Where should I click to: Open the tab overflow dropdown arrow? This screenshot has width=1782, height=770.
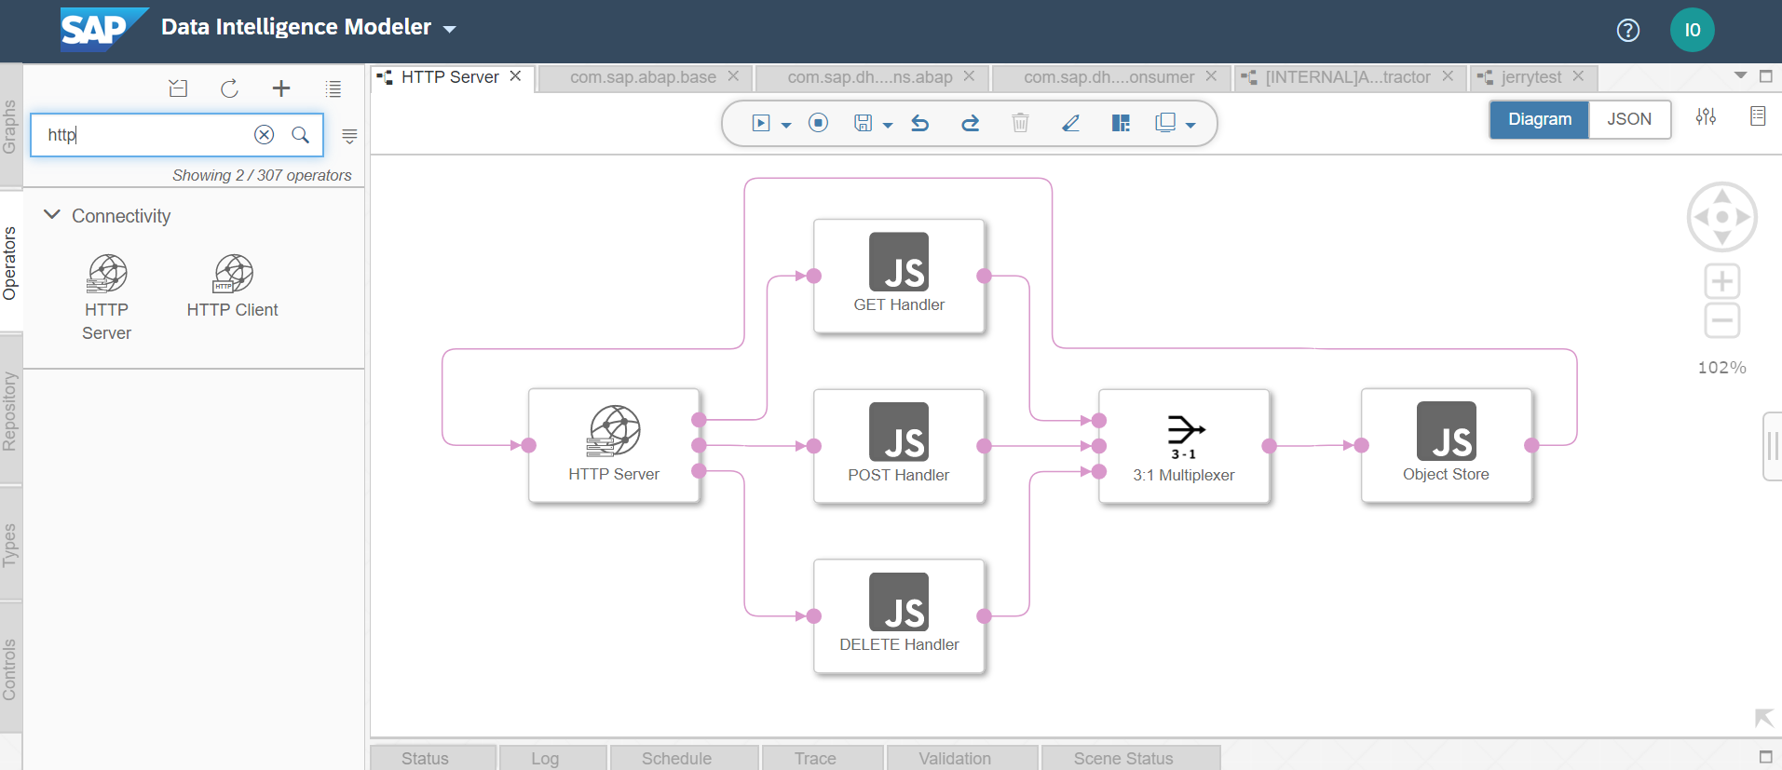(x=1740, y=75)
